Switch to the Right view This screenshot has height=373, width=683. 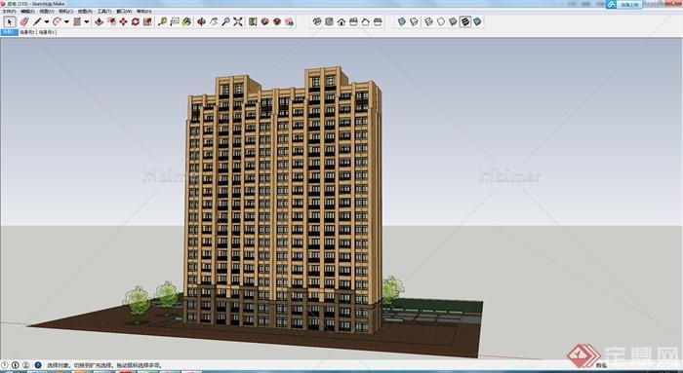point(353,21)
